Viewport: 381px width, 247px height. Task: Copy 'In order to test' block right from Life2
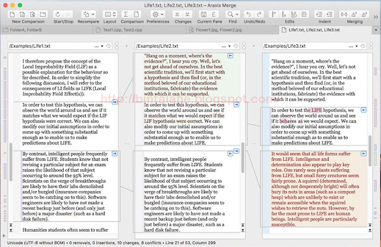[236, 105]
